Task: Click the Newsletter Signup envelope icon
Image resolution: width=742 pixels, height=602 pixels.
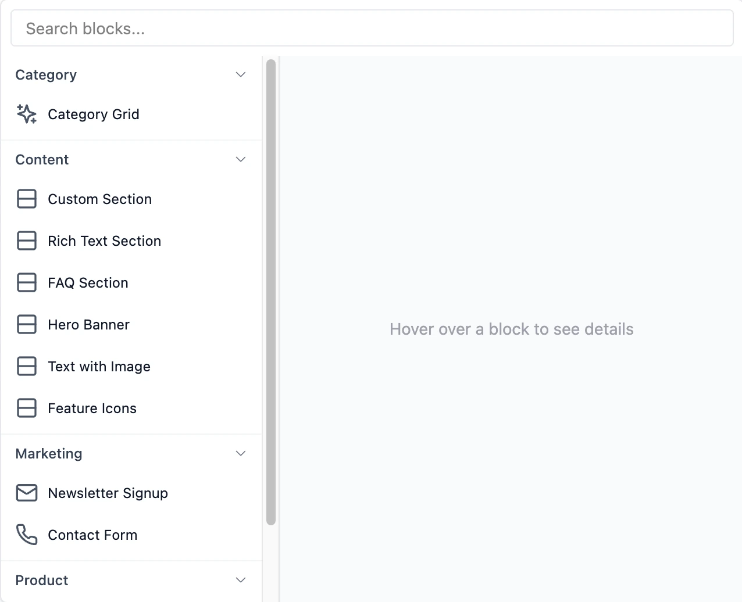Action: pos(26,493)
